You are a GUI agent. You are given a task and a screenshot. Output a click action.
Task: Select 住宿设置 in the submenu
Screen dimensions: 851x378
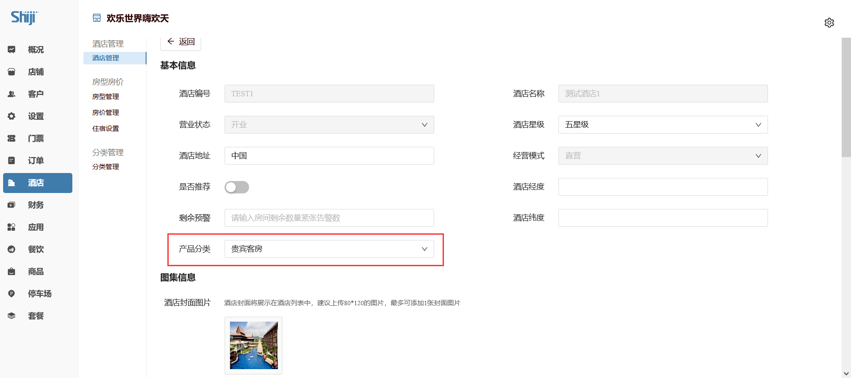[106, 129]
